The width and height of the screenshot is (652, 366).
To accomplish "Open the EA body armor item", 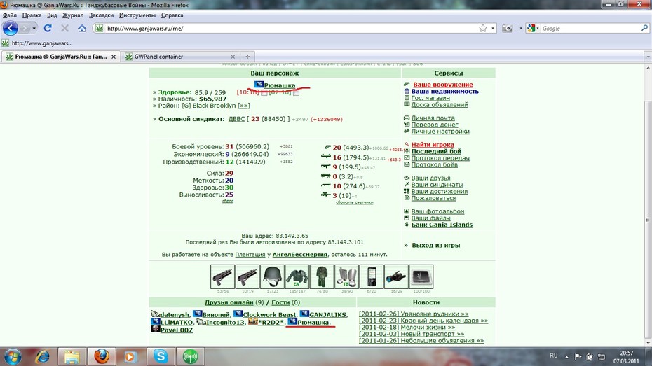I will 297,276.
